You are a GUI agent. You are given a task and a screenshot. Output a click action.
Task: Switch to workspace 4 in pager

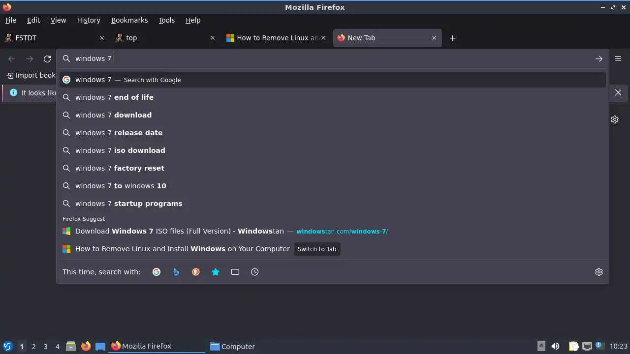(x=57, y=346)
